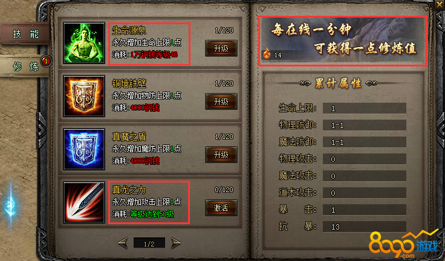Click the 生命上限 attribute value bar
Viewport: 445px width, 261px height.
click(x=365, y=108)
